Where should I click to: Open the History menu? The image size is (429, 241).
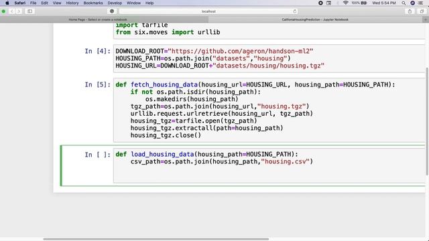pyautogui.click(x=72, y=3)
